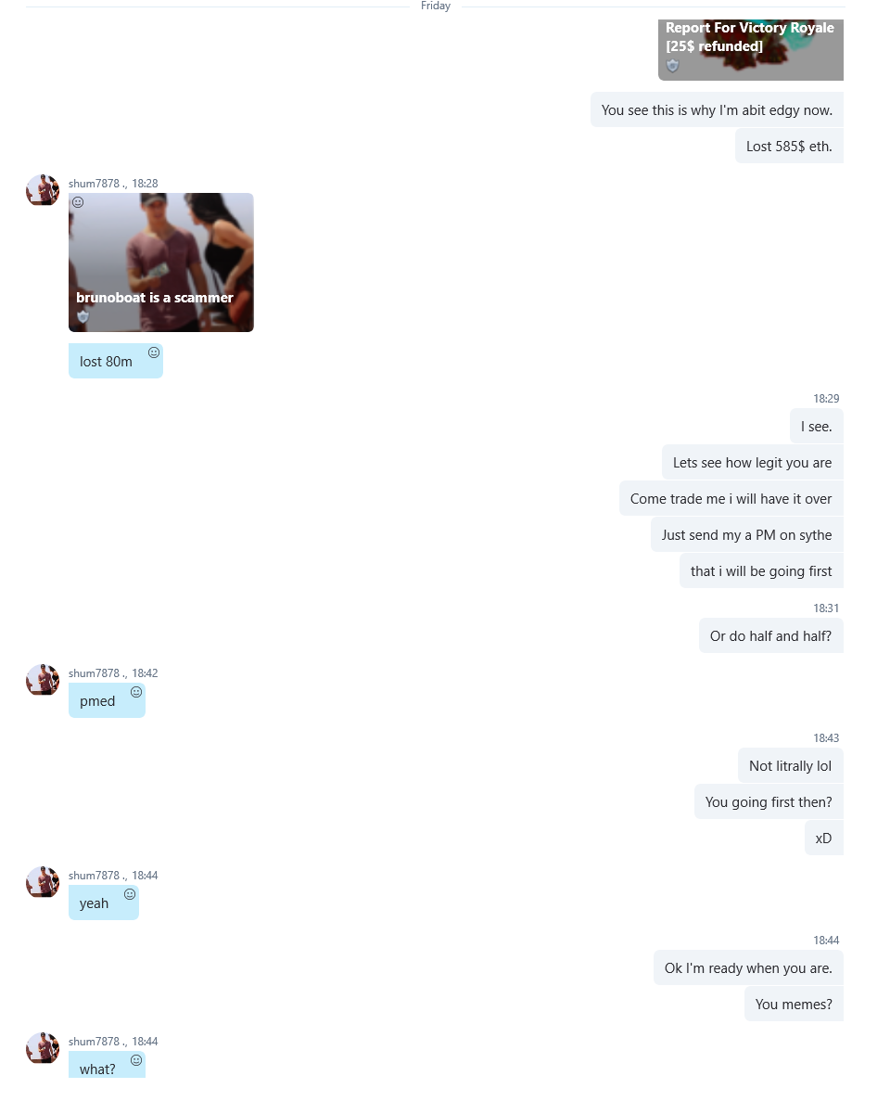Click the reaction smiley on the "pmed" message
Viewport: 890px width, 1114px height.
click(x=136, y=692)
